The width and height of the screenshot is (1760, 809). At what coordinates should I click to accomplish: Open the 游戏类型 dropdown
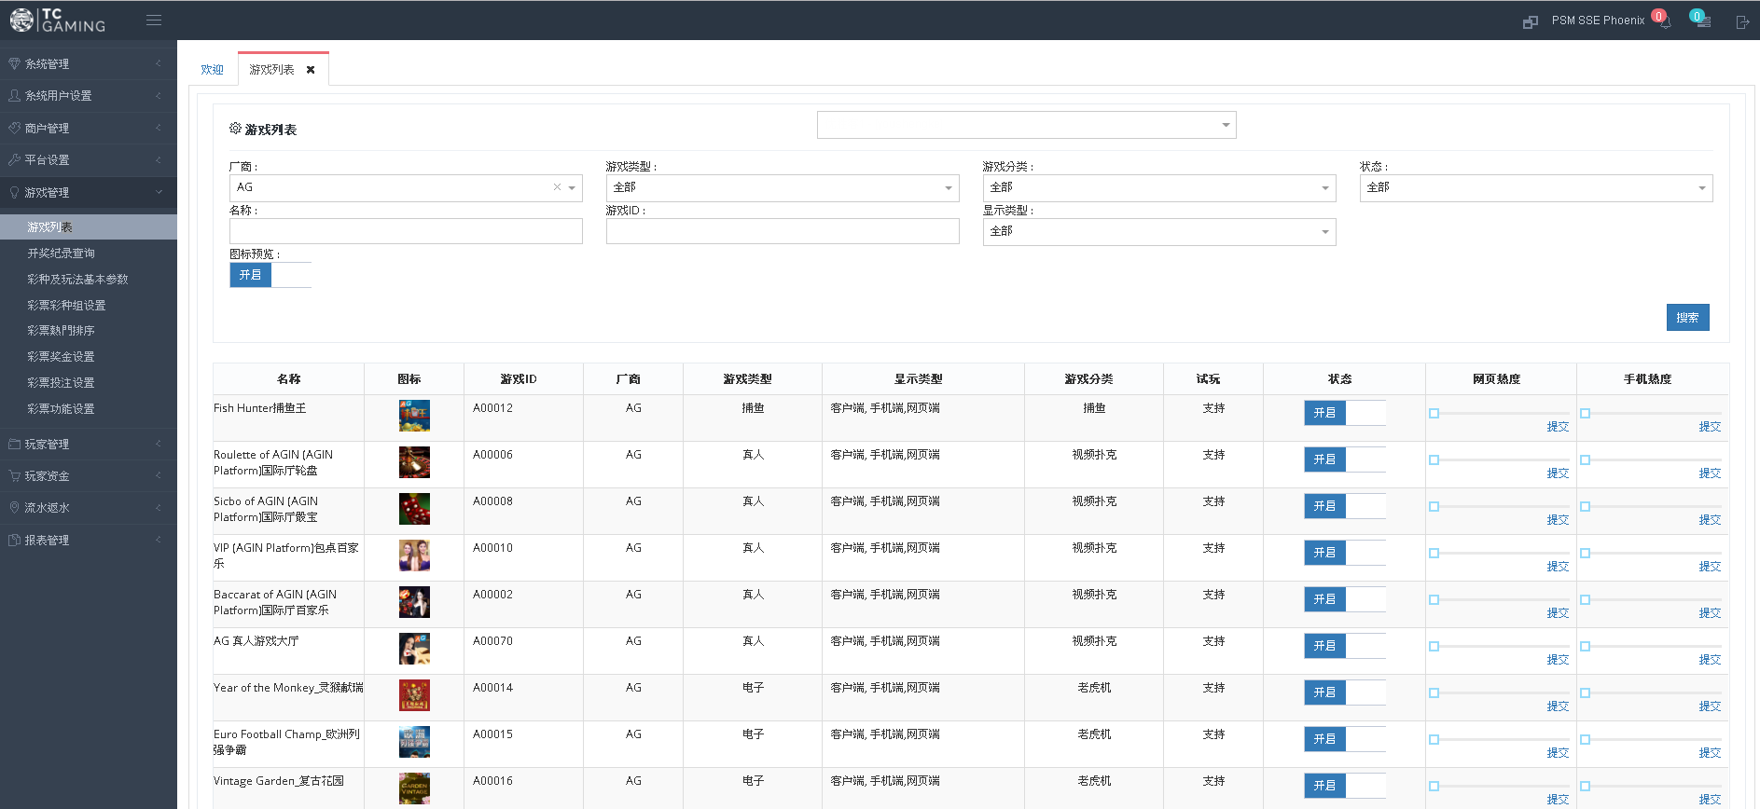pyautogui.click(x=782, y=188)
